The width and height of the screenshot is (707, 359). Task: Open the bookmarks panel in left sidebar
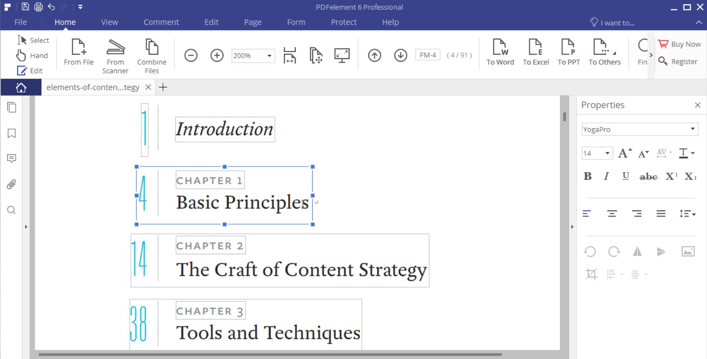pyautogui.click(x=12, y=133)
